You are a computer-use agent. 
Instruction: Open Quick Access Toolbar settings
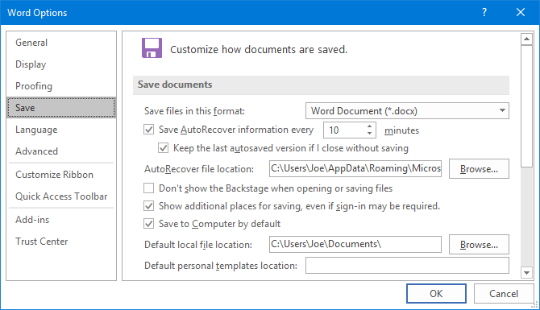61,196
